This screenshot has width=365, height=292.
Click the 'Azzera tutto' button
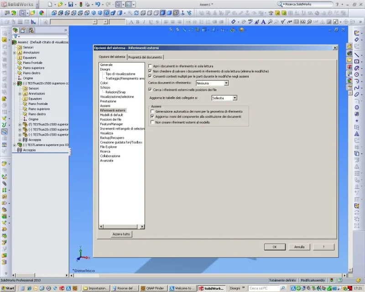(x=121, y=234)
